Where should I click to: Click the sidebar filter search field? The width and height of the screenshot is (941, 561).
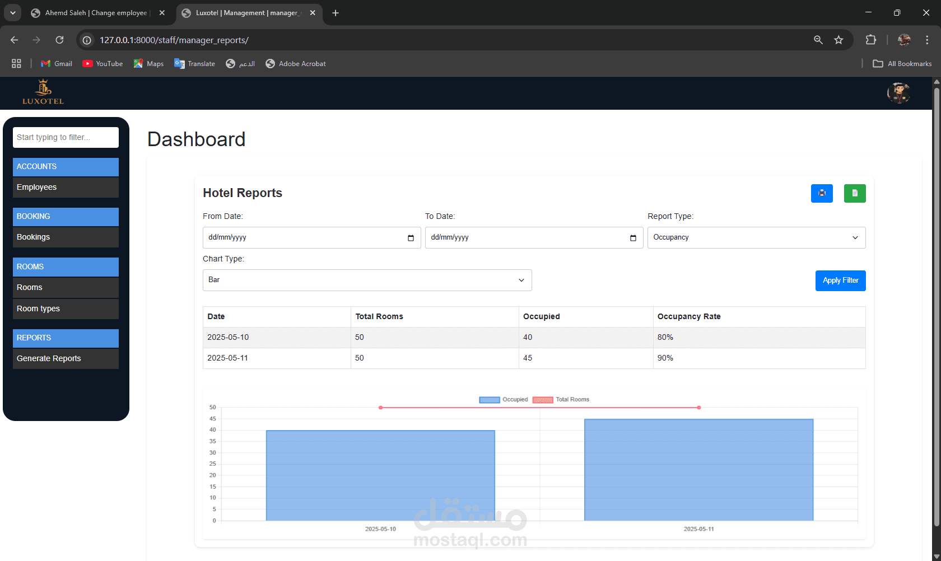[66, 137]
